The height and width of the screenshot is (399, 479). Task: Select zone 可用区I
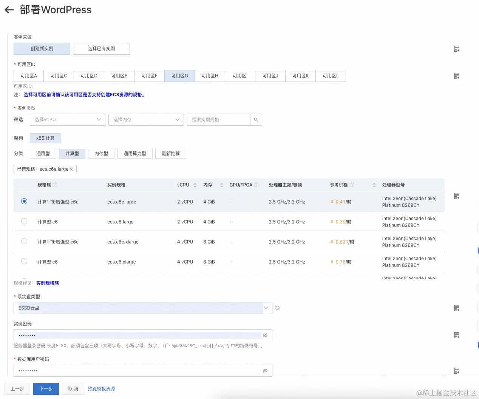pos(240,76)
